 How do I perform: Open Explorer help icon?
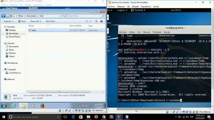[x=101, y=21]
